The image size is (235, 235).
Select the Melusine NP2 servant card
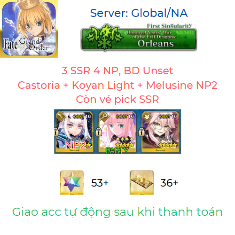75,132
